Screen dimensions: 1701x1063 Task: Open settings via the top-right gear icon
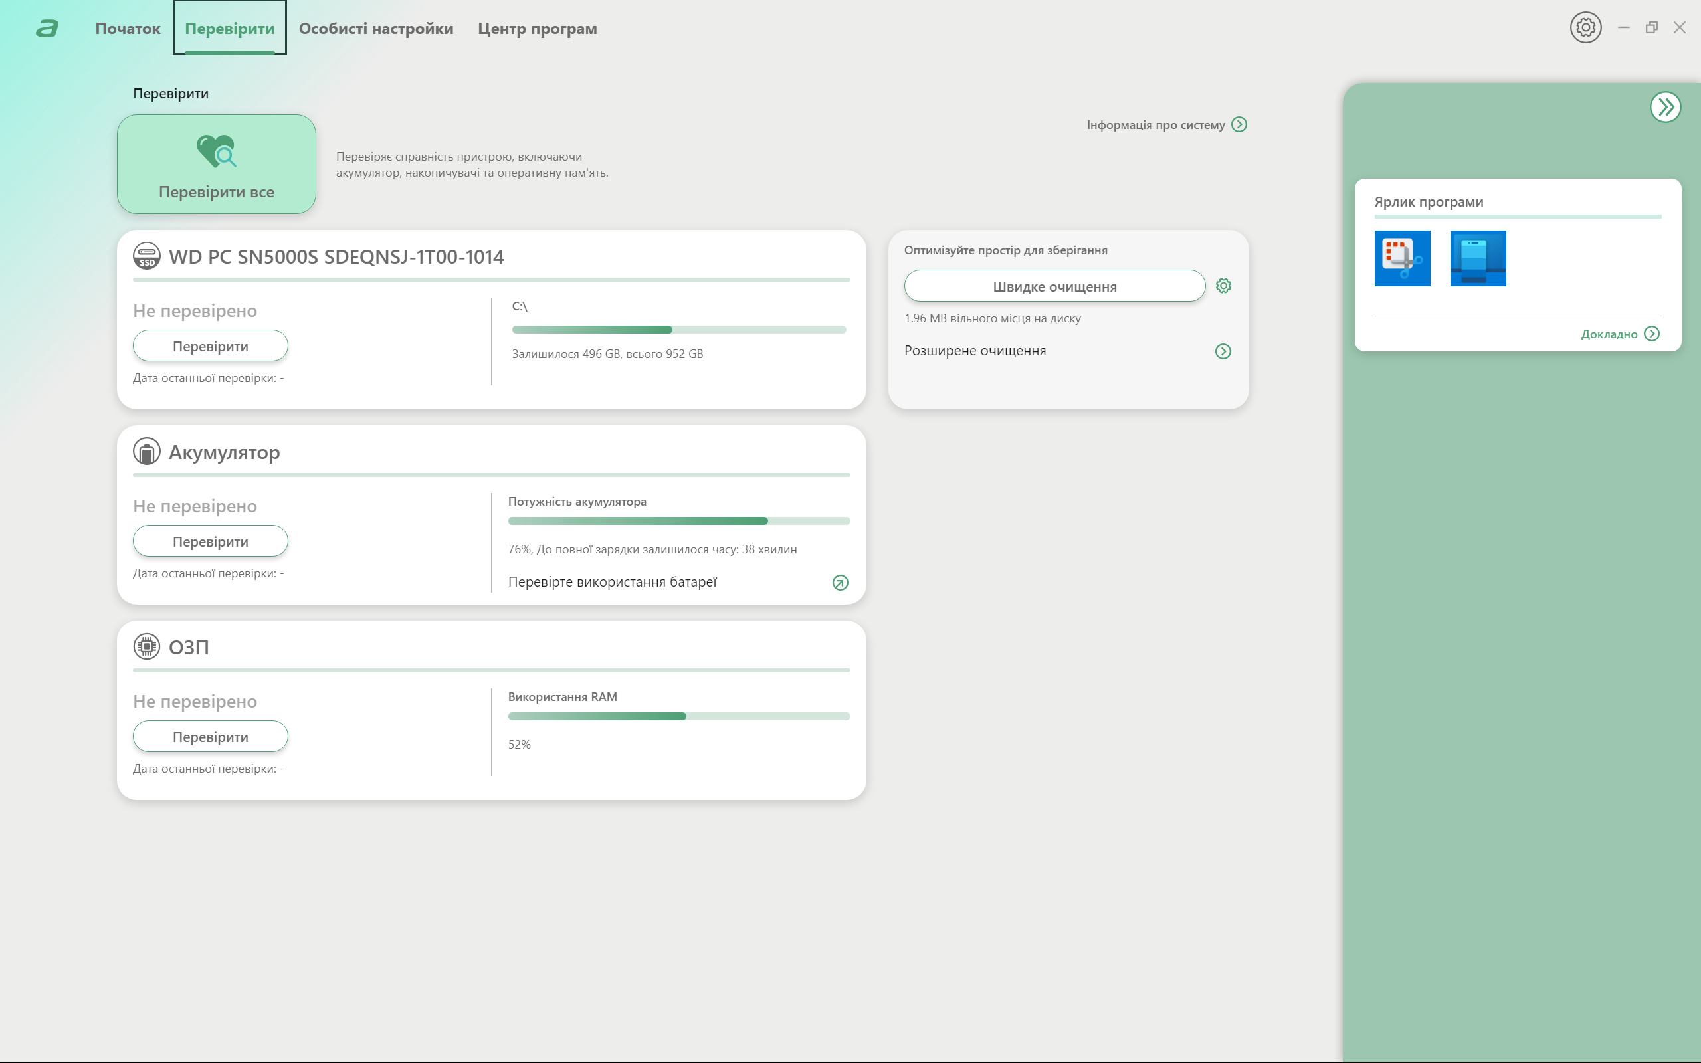pyautogui.click(x=1585, y=28)
